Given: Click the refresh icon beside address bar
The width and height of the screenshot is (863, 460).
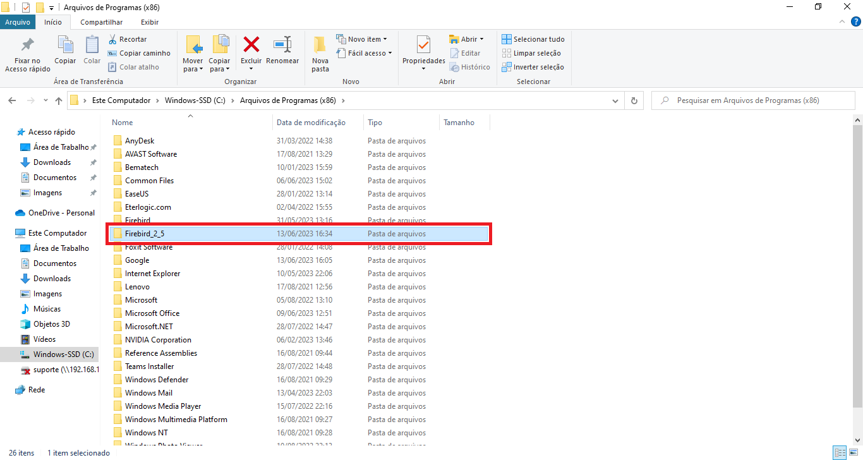Looking at the screenshot, I should [x=634, y=100].
